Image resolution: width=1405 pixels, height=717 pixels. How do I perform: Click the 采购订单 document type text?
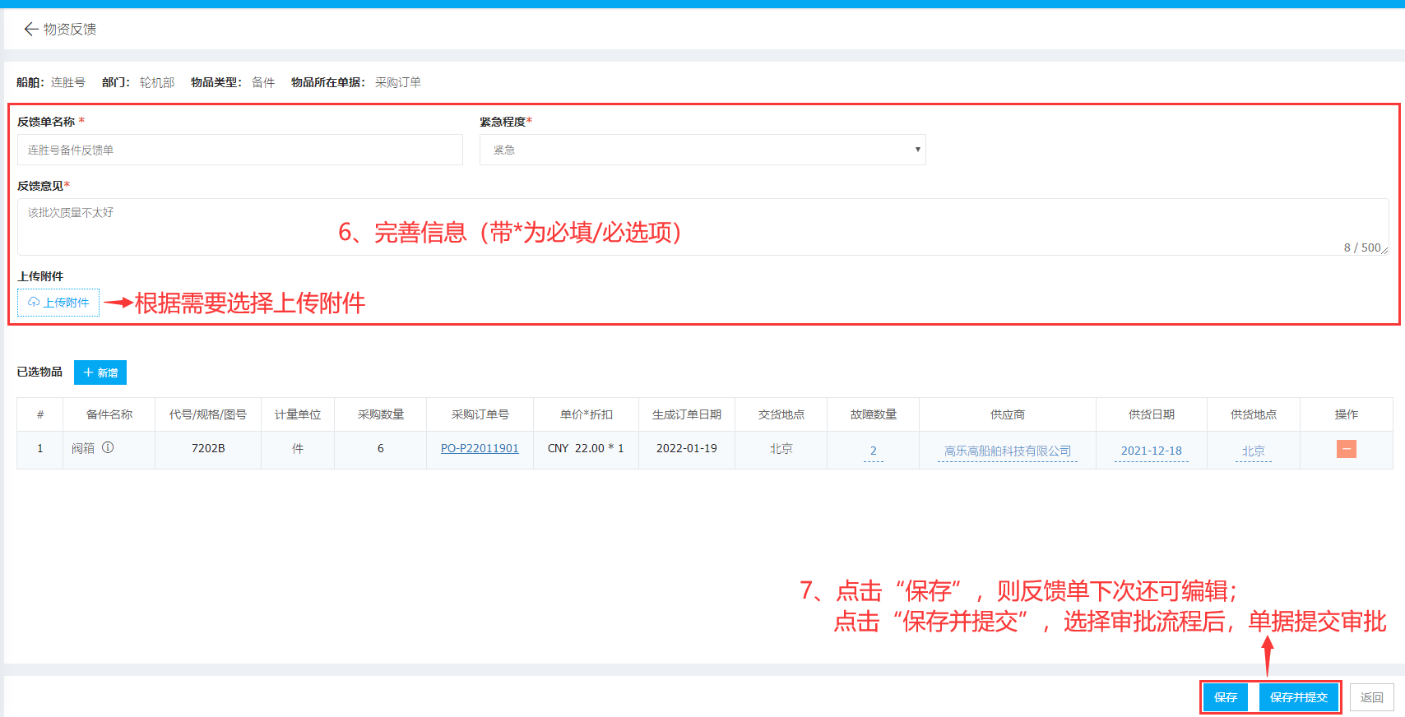[398, 82]
